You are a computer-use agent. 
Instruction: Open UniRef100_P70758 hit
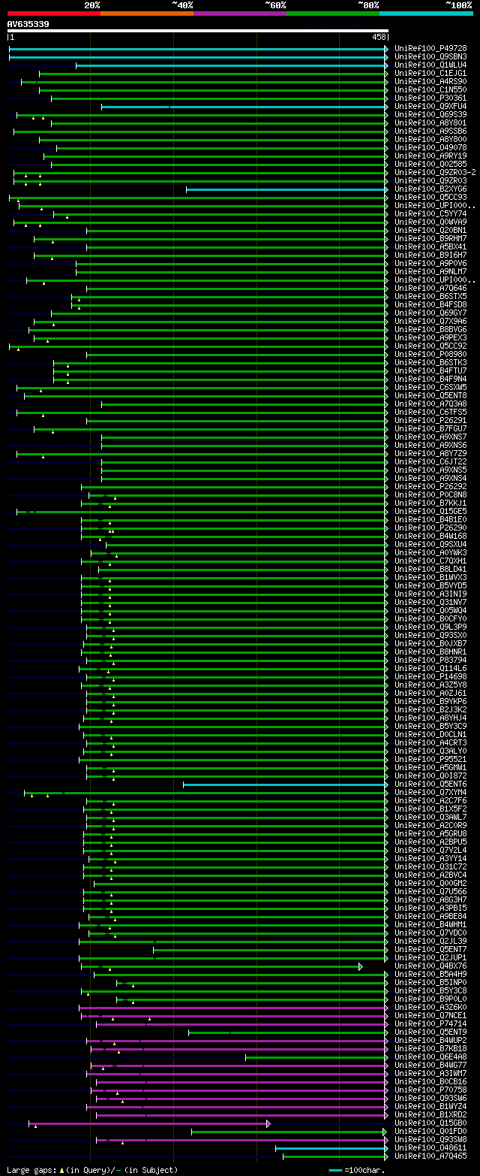[430, 1090]
